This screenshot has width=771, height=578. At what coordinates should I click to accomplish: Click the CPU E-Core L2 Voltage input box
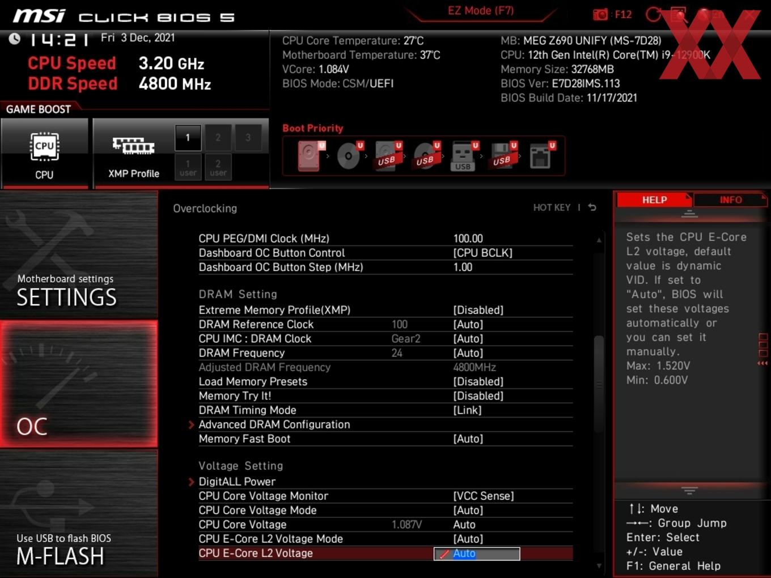(x=477, y=554)
